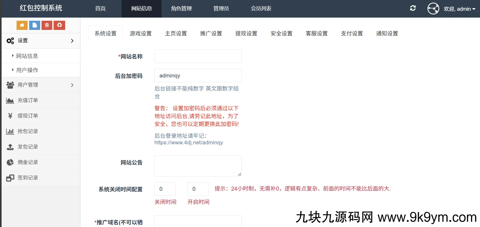This screenshot has height=227, width=480.
Task: Click the 网站名称 input field
Action: point(198,56)
